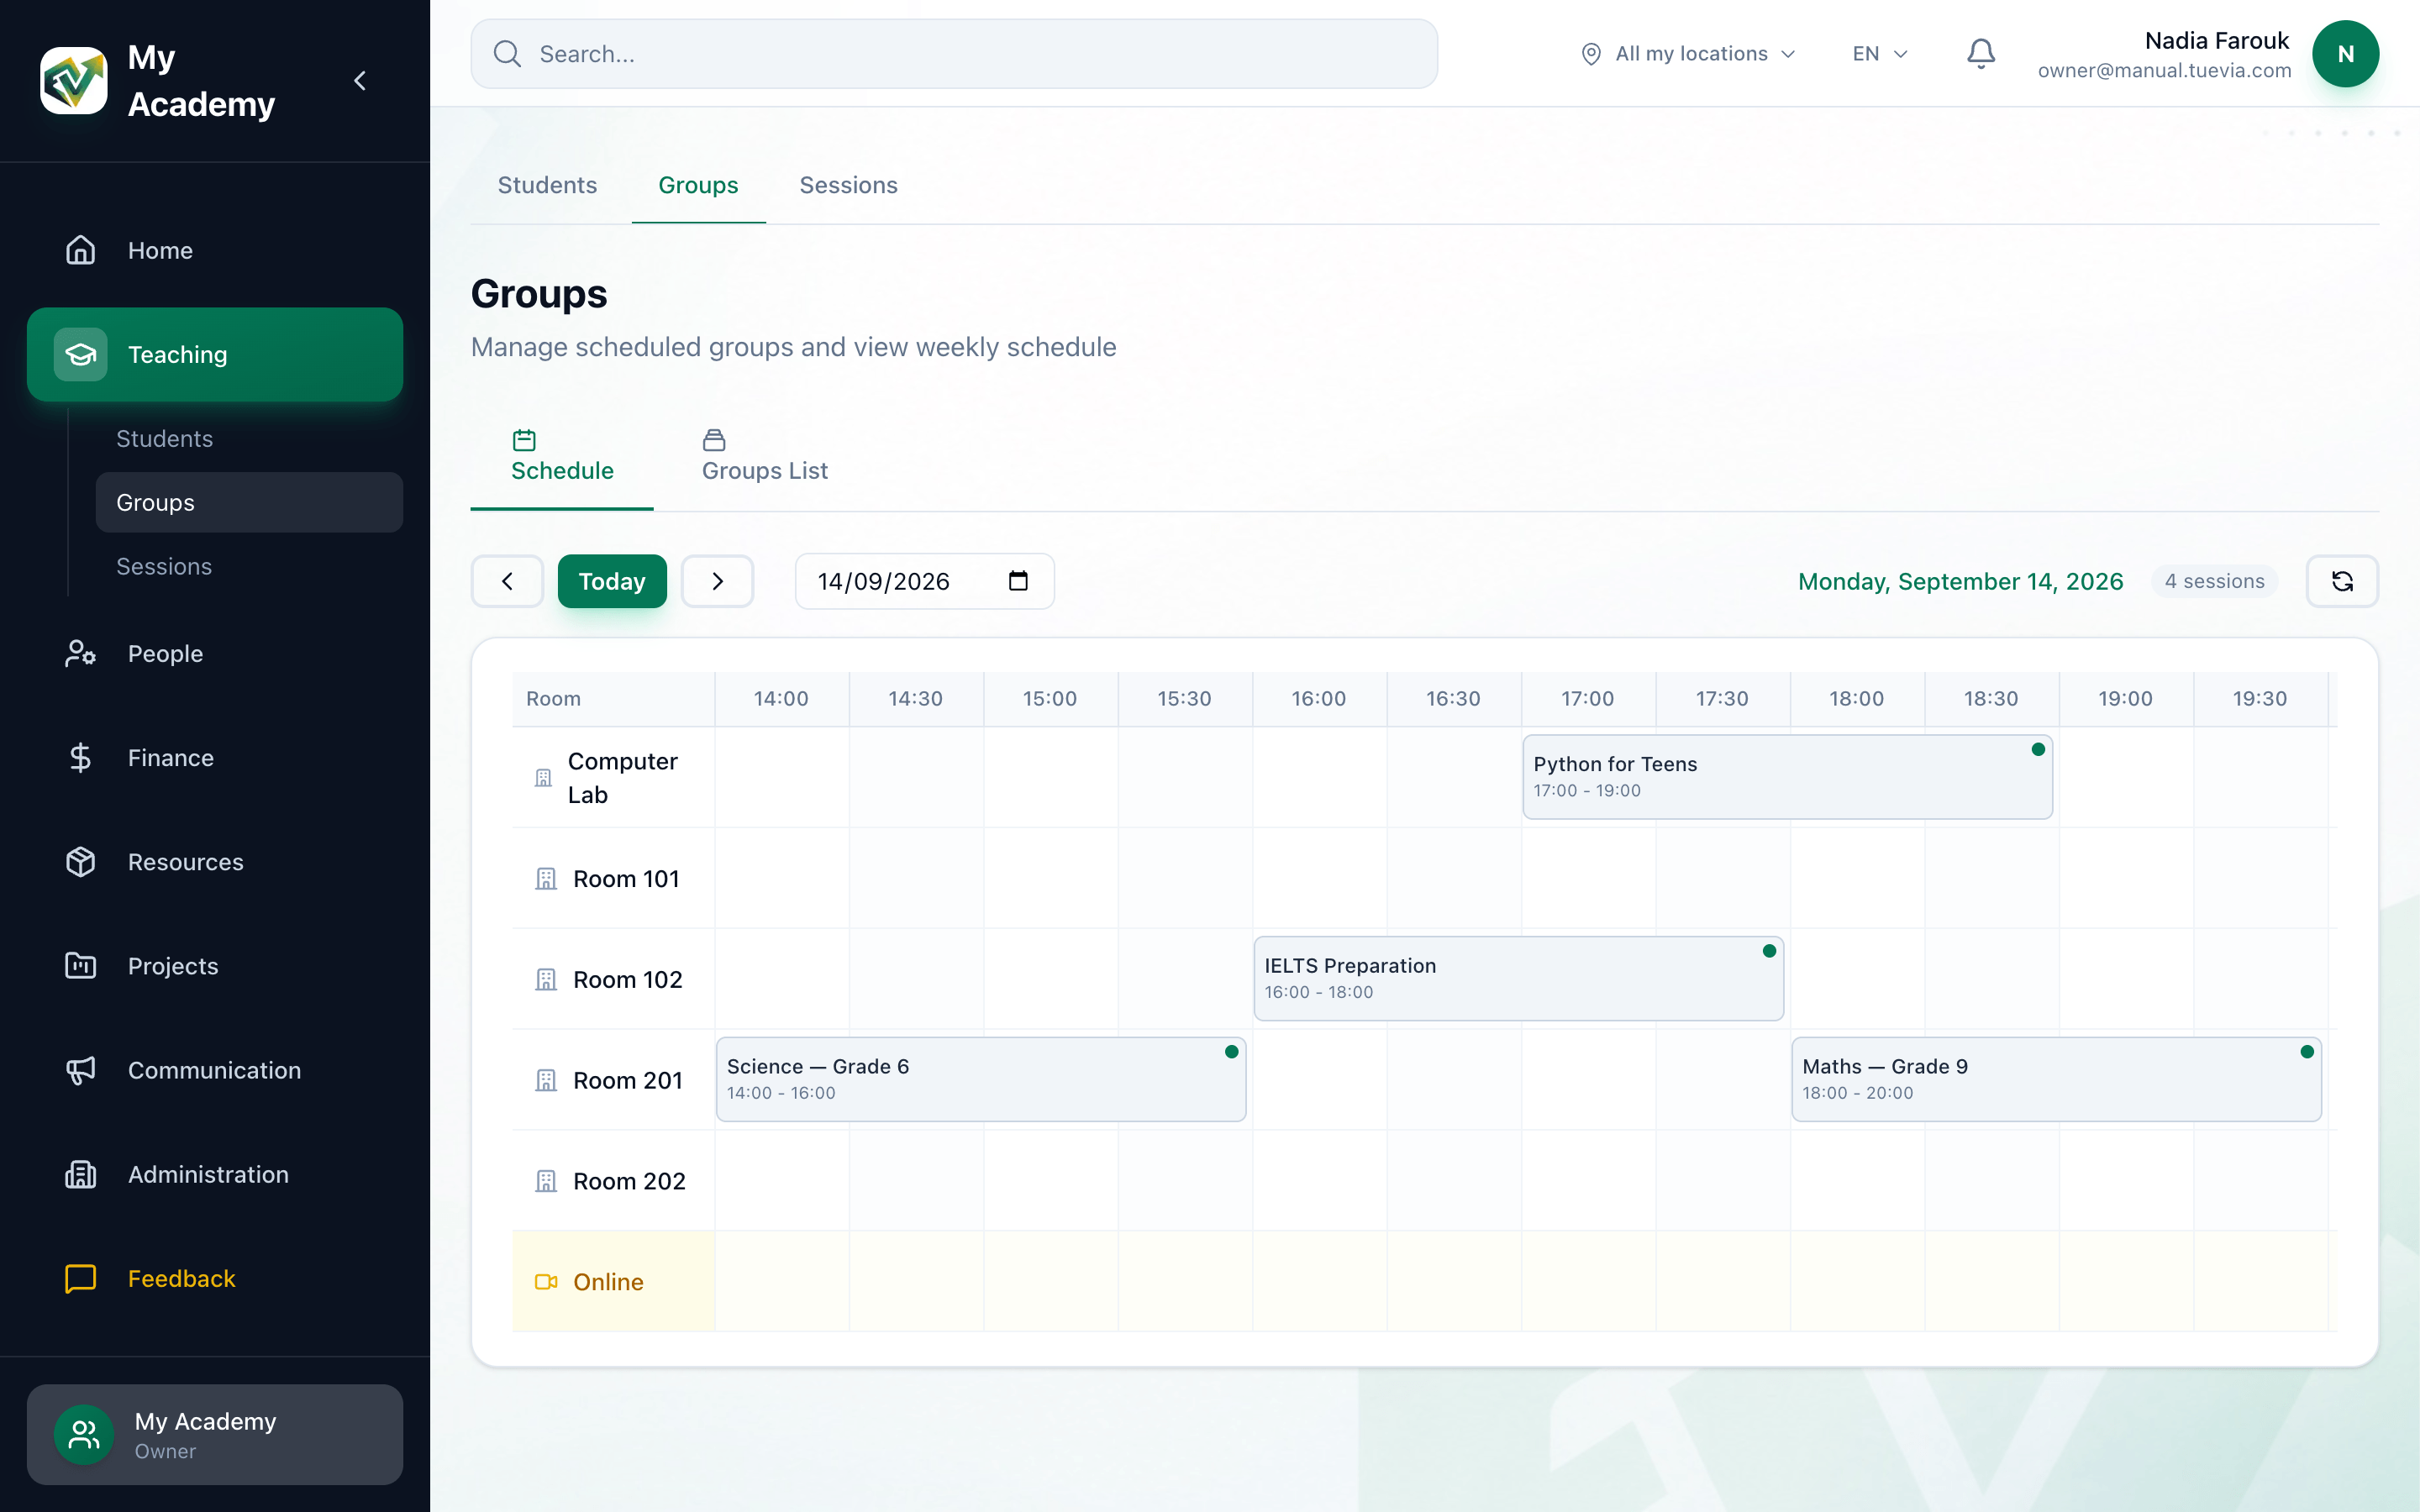
Task: Click the Home house icon
Action: pyautogui.click(x=80, y=250)
